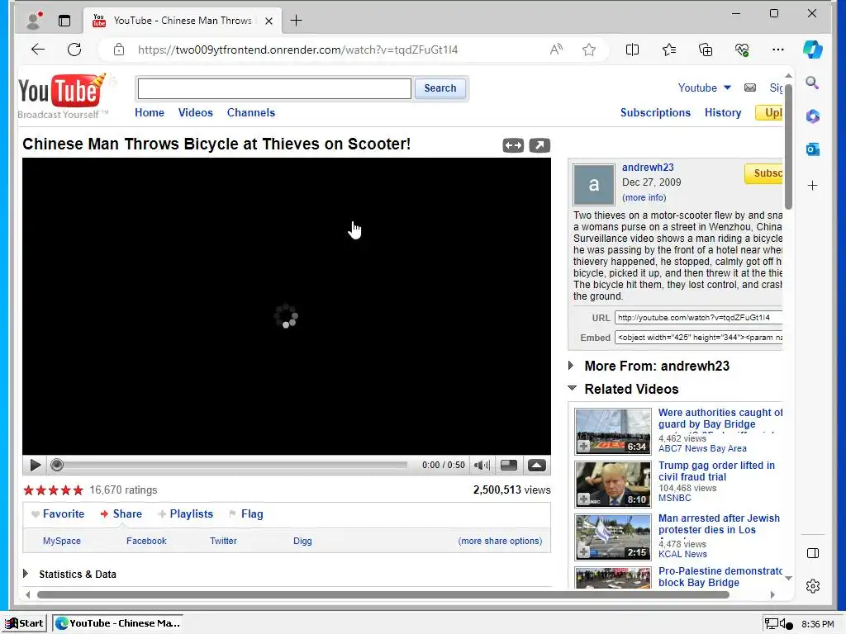846x634 pixels.
Task: Open the andrewh23 channel link
Action: (x=648, y=167)
